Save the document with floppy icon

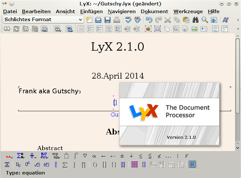107,20
